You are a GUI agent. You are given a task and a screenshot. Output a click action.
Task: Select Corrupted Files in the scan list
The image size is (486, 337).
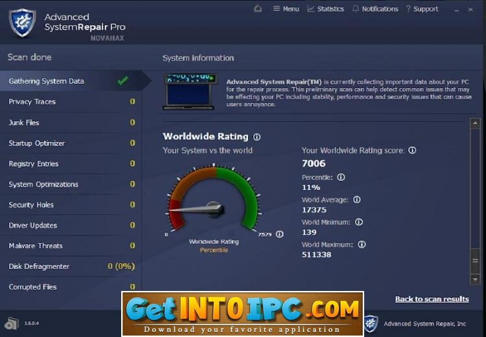(x=71, y=287)
